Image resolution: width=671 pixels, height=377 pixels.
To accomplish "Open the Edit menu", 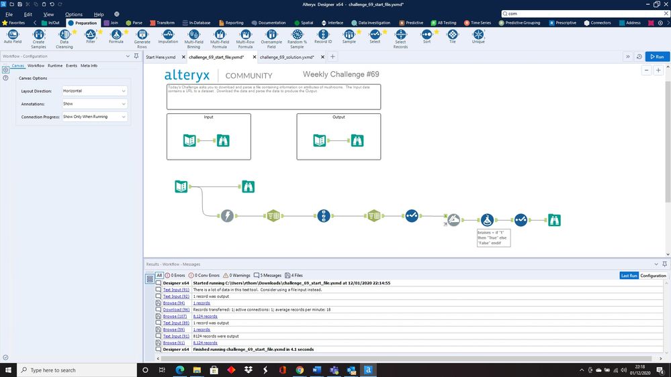I will pos(28,14).
